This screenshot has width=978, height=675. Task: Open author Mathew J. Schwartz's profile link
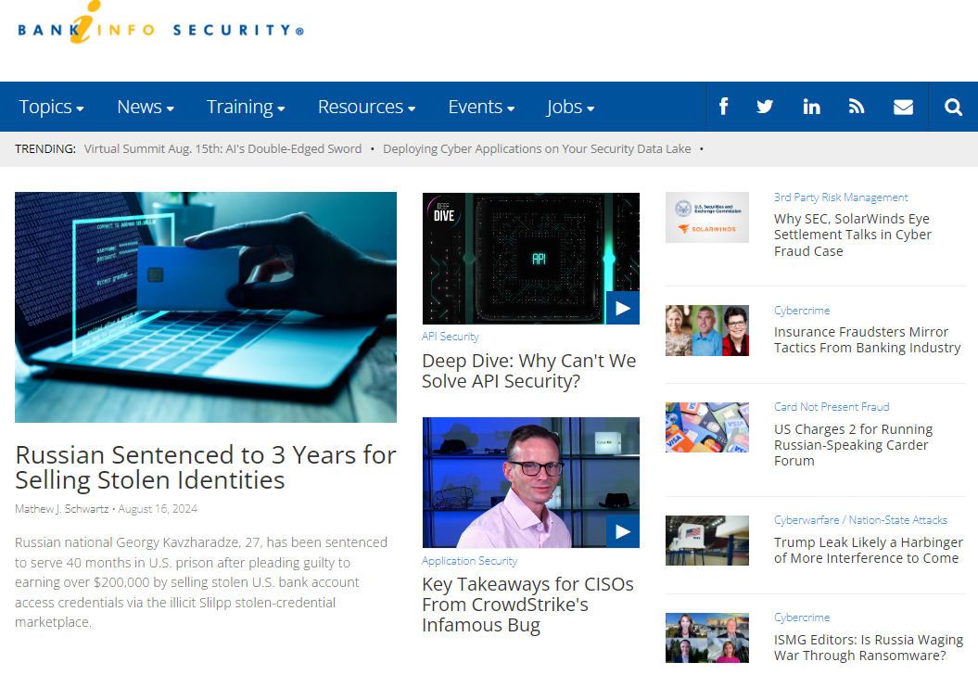click(x=61, y=508)
